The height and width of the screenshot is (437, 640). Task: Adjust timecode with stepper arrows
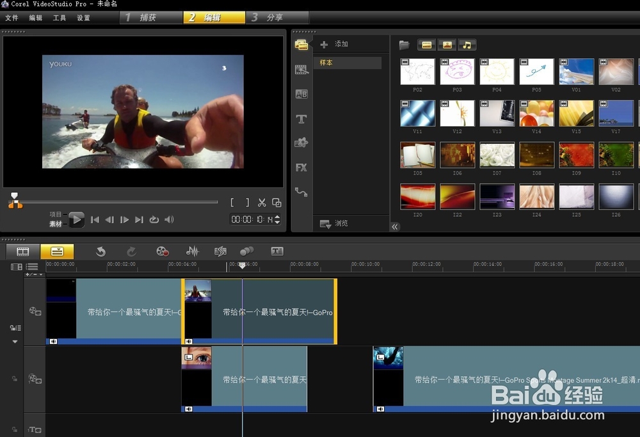(278, 219)
